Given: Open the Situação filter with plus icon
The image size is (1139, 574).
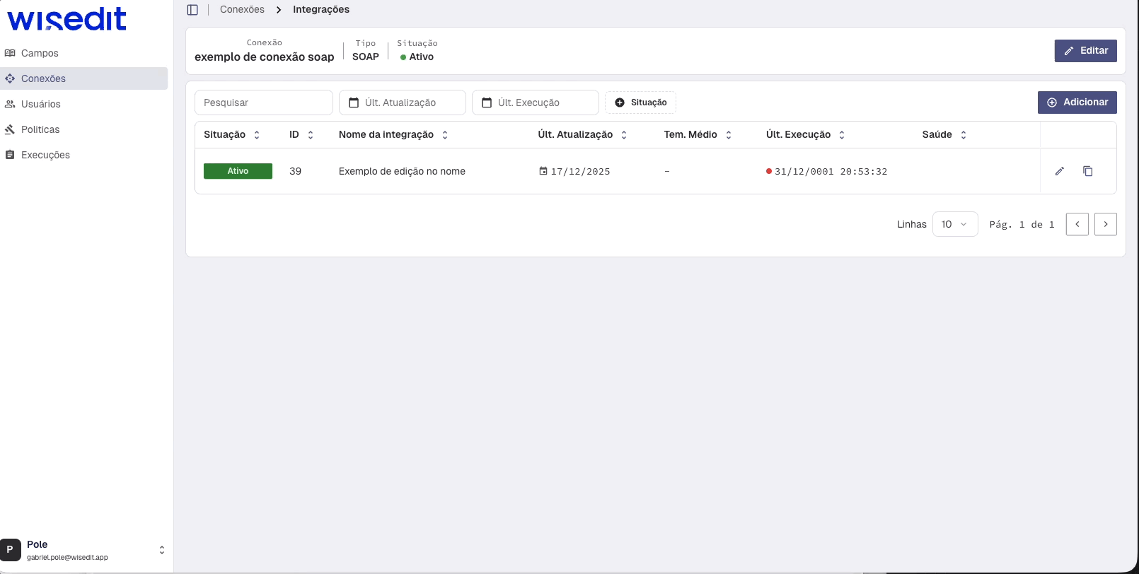Looking at the screenshot, I should pyautogui.click(x=640, y=102).
